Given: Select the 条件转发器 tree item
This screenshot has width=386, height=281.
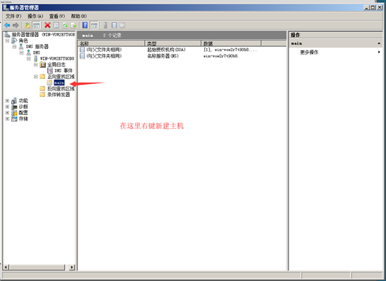Looking at the screenshot, I should pos(59,95).
